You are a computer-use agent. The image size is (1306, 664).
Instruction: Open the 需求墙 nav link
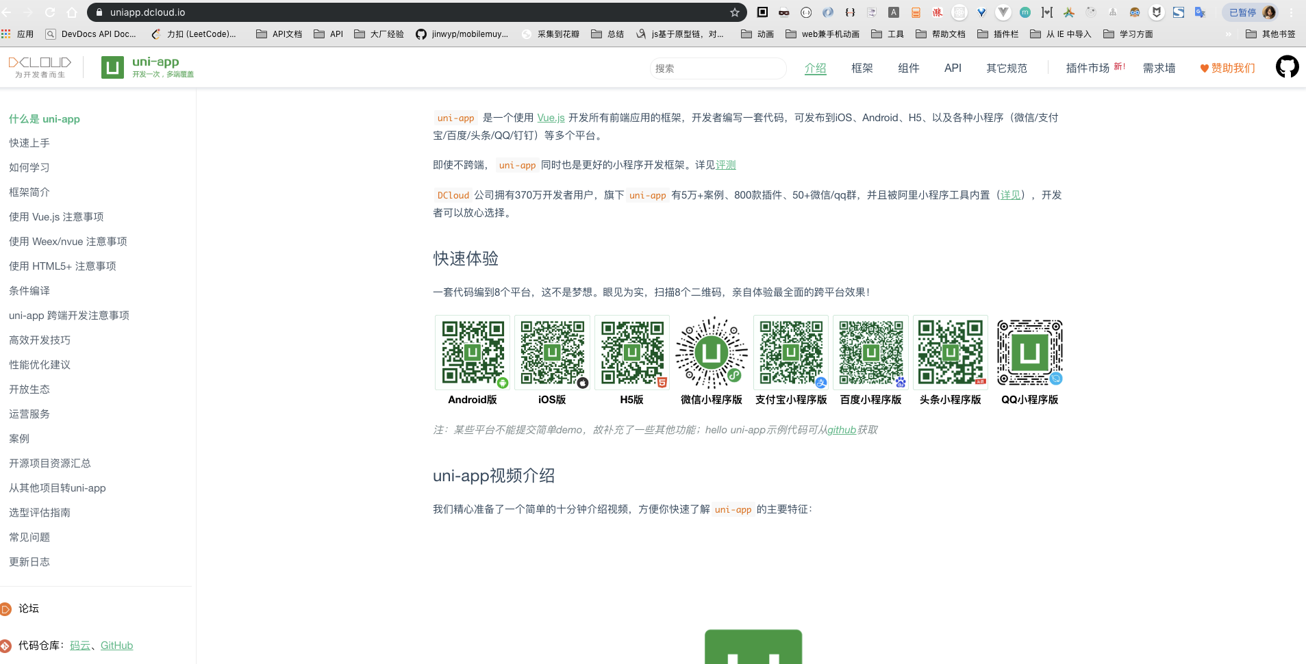pyautogui.click(x=1159, y=68)
